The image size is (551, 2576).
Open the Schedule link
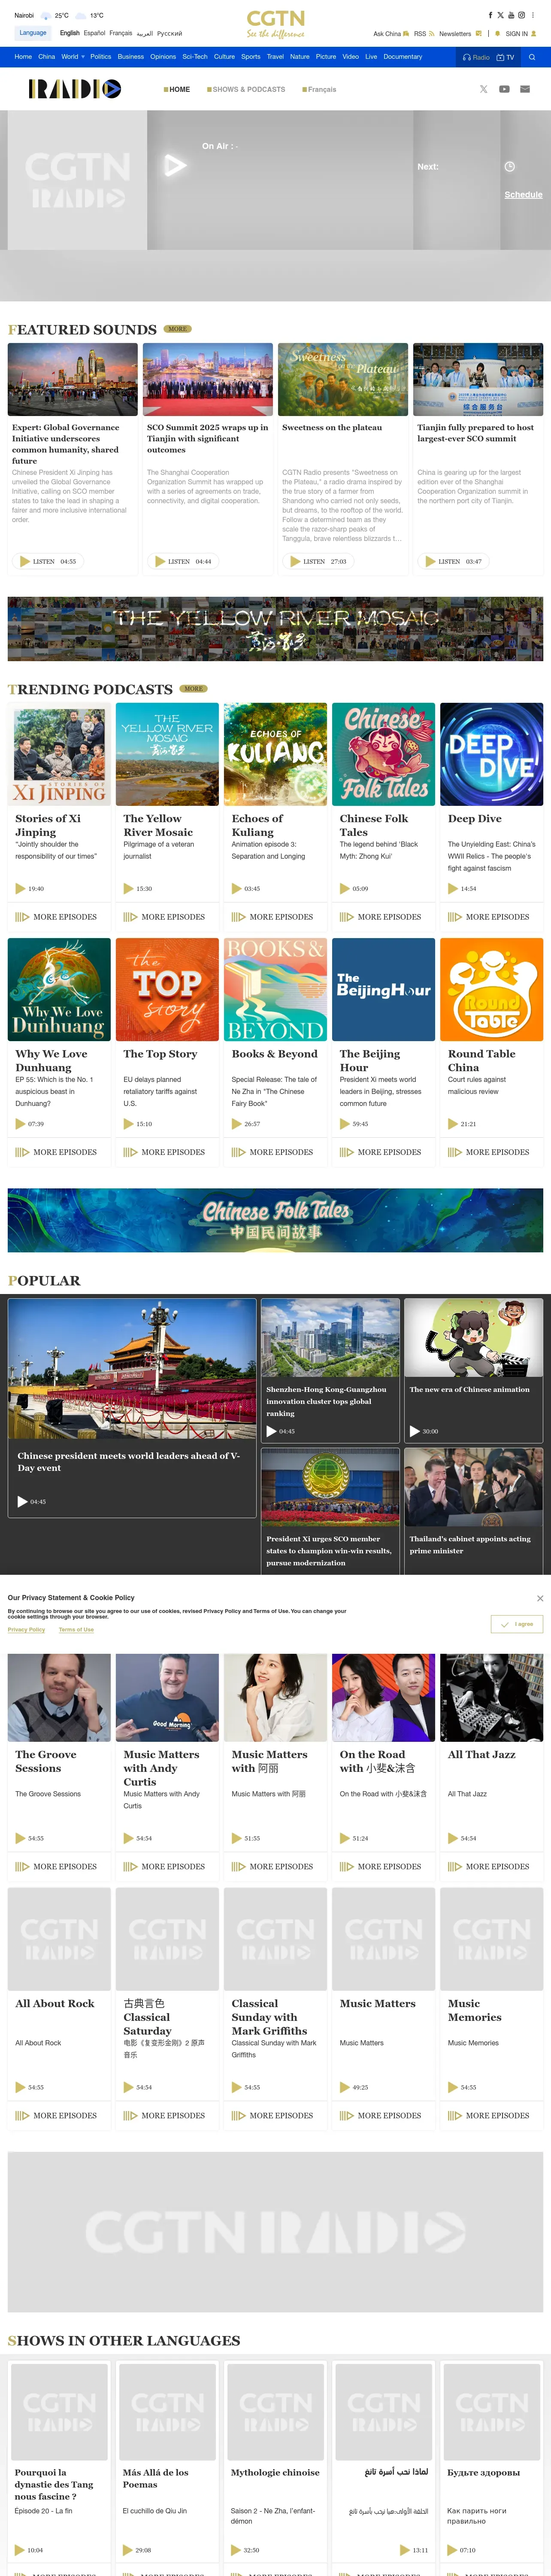pos(523,195)
